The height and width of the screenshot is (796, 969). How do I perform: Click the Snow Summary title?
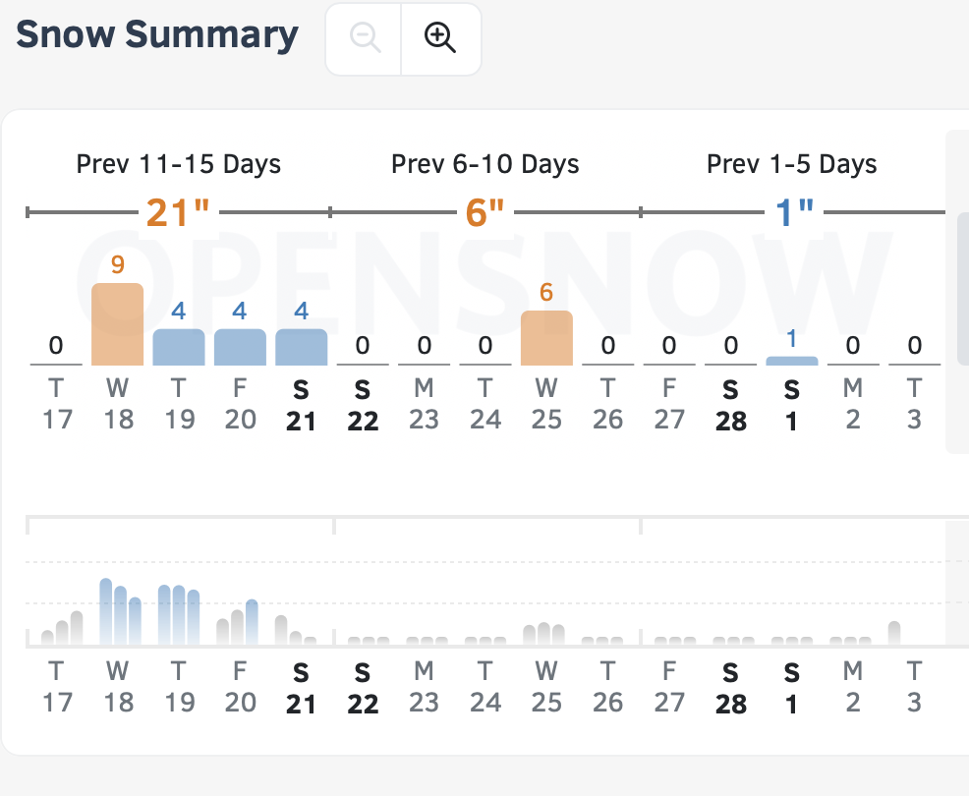pos(157,34)
